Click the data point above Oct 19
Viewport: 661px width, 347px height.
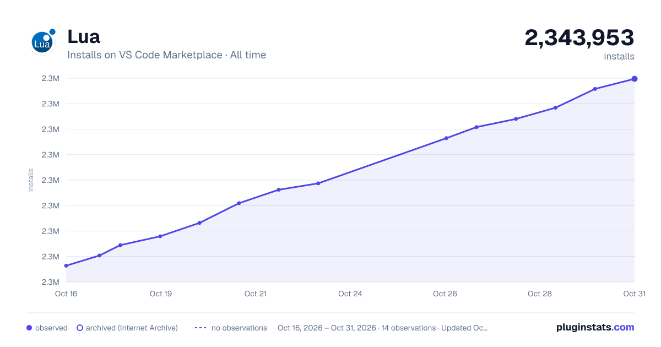160,236
